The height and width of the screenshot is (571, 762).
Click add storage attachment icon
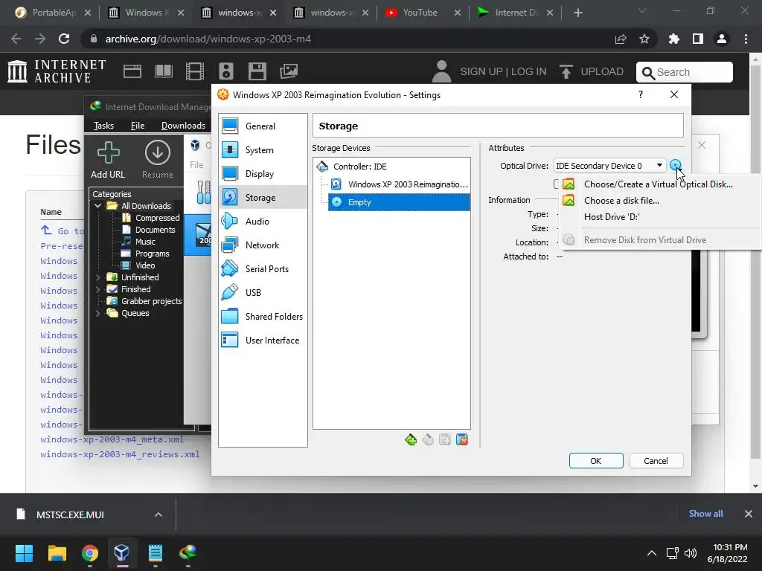pyautogui.click(x=445, y=440)
